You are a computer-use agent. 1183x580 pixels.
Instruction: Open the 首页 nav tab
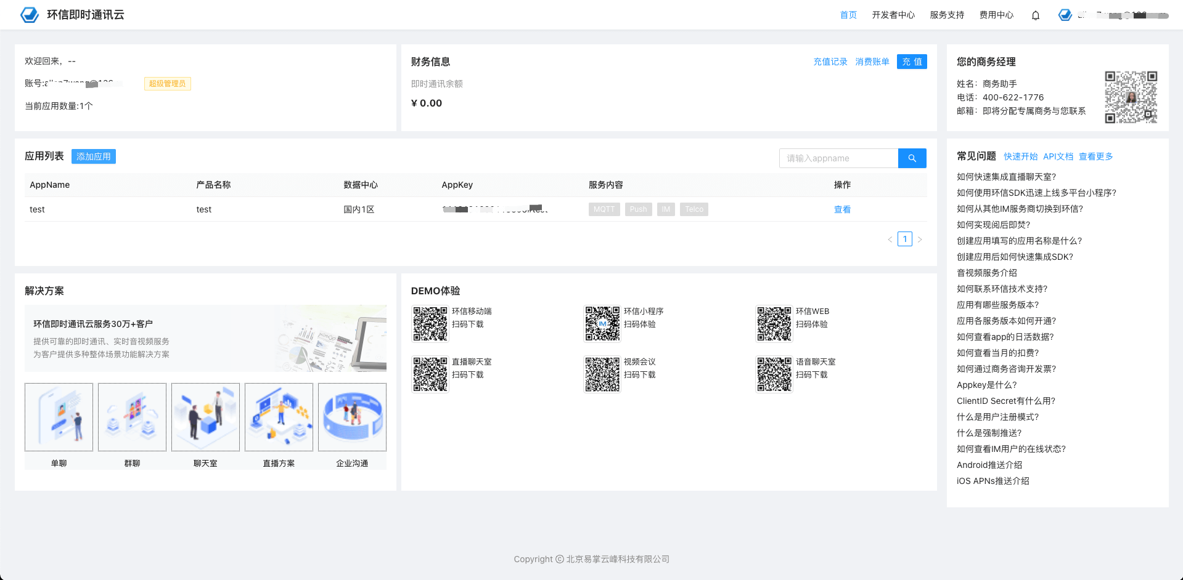coord(848,15)
